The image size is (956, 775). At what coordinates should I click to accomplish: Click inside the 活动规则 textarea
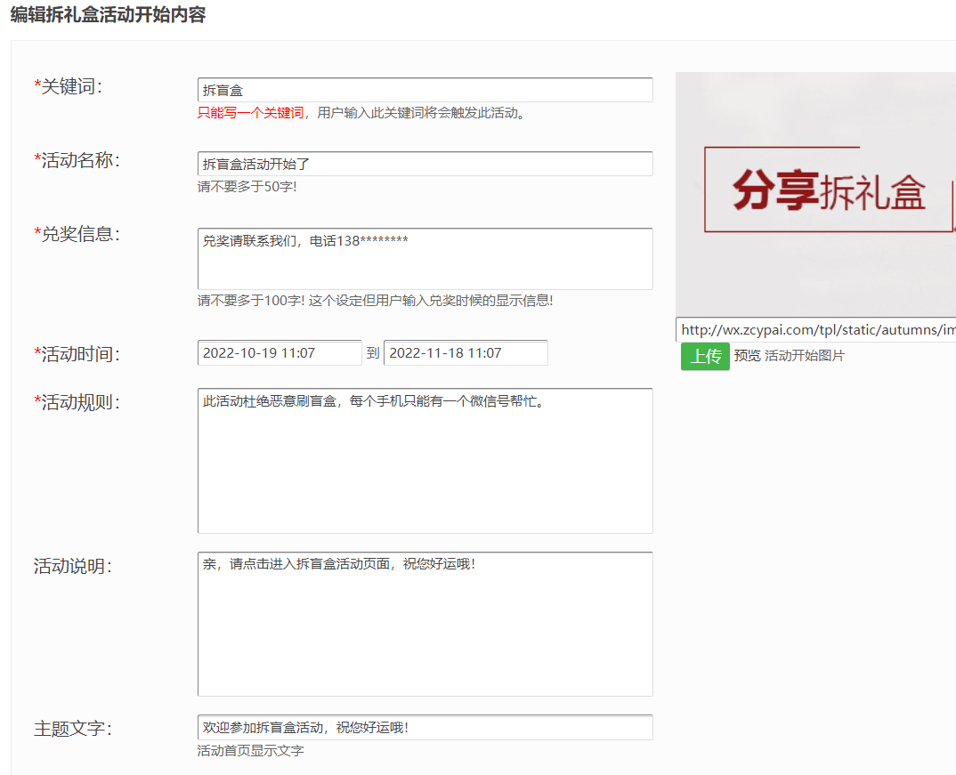pos(425,461)
